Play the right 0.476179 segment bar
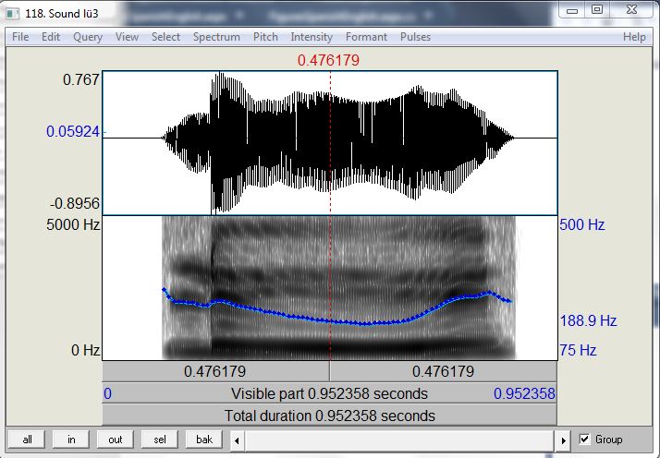Image resolution: width=660 pixels, height=458 pixels. 443,371
